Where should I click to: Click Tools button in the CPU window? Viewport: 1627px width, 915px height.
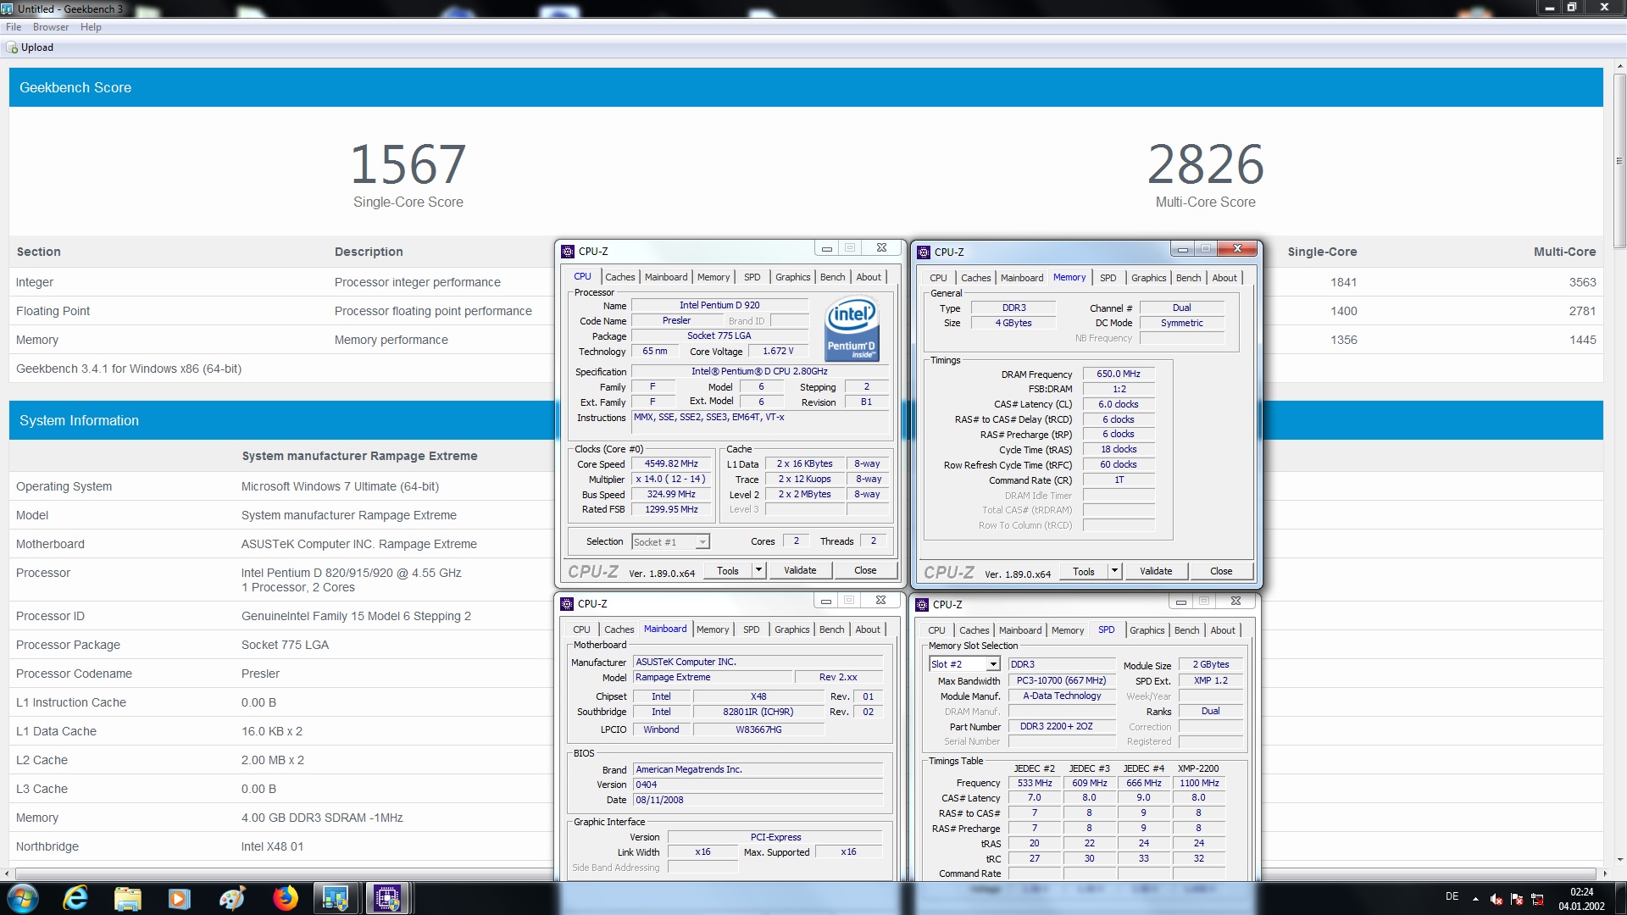pyautogui.click(x=728, y=570)
